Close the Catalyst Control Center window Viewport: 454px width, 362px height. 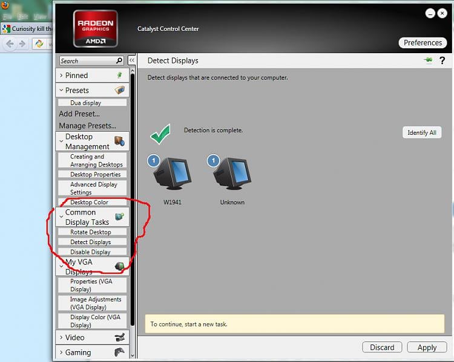pyautogui.click(x=442, y=13)
